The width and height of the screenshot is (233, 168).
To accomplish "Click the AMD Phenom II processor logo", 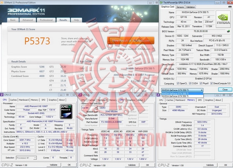I will (66, 112).
